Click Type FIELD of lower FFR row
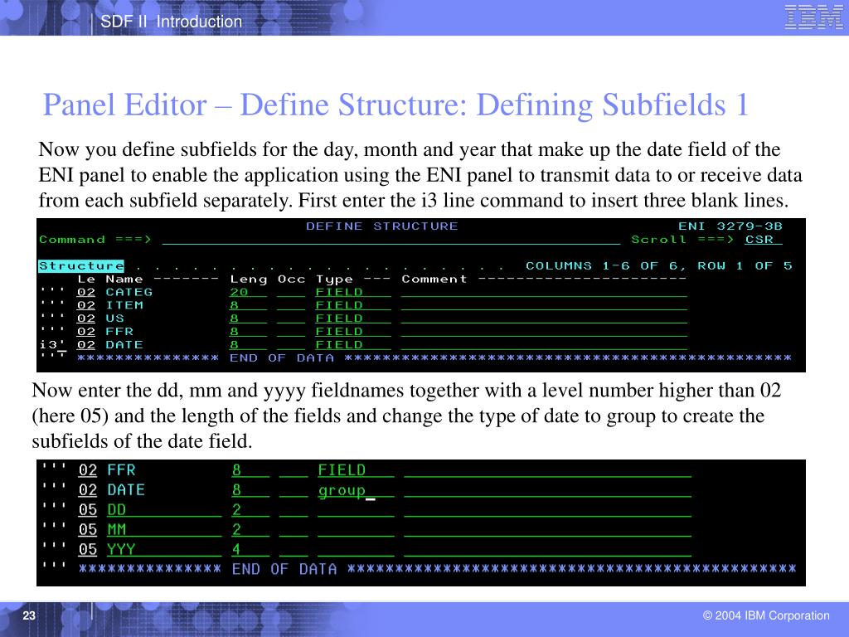This screenshot has width=849, height=637. (x=356, y=470)
